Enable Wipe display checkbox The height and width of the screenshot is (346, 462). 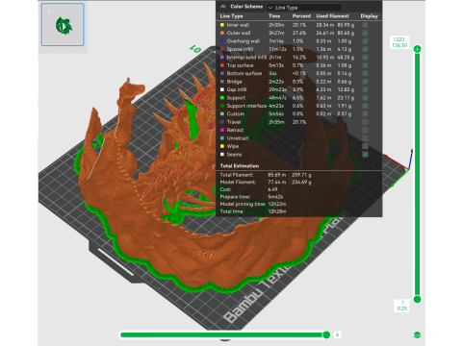(365, 146)
